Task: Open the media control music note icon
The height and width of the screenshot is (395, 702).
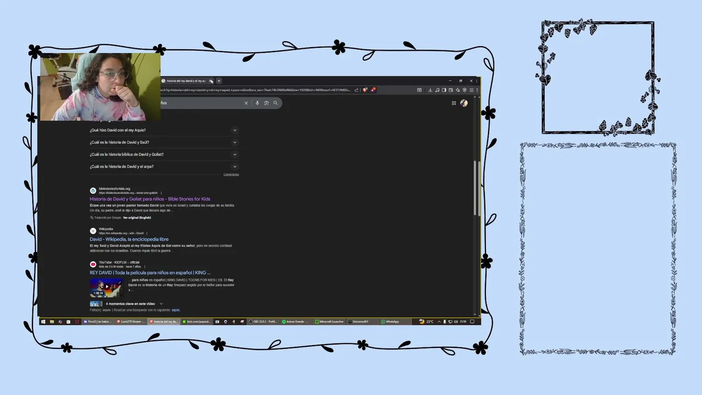Action: coord(437,90)
